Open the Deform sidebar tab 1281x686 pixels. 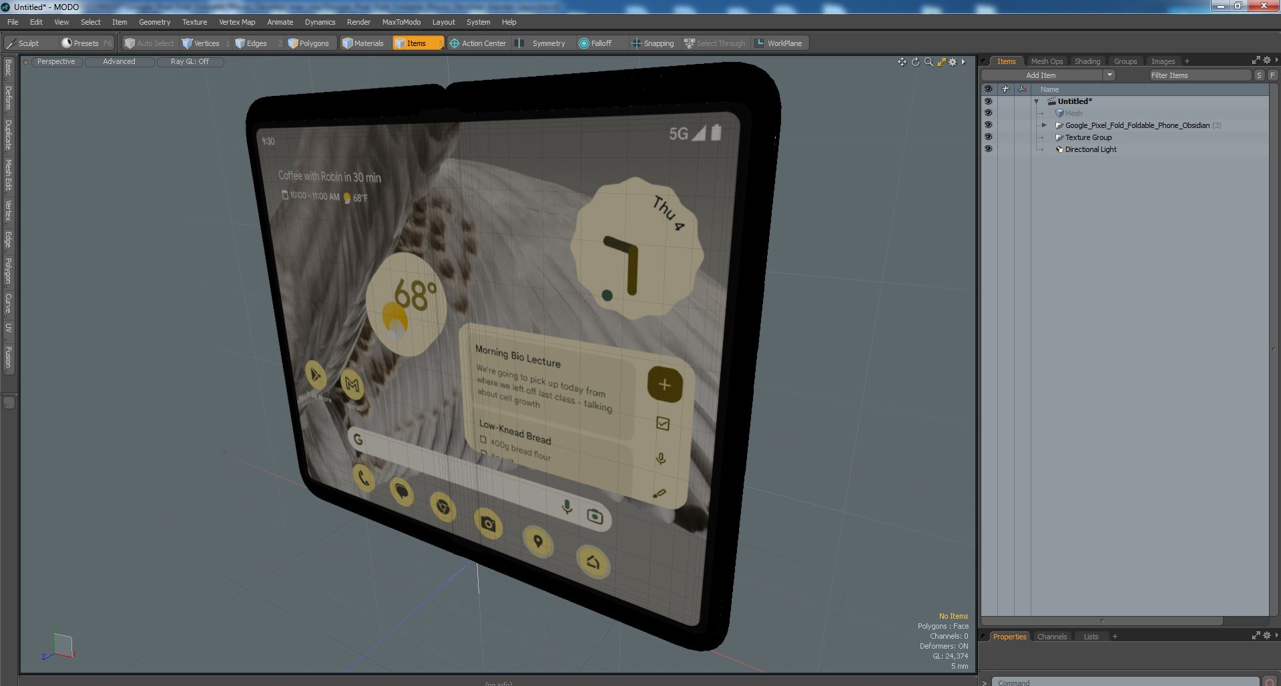(8, 98)
